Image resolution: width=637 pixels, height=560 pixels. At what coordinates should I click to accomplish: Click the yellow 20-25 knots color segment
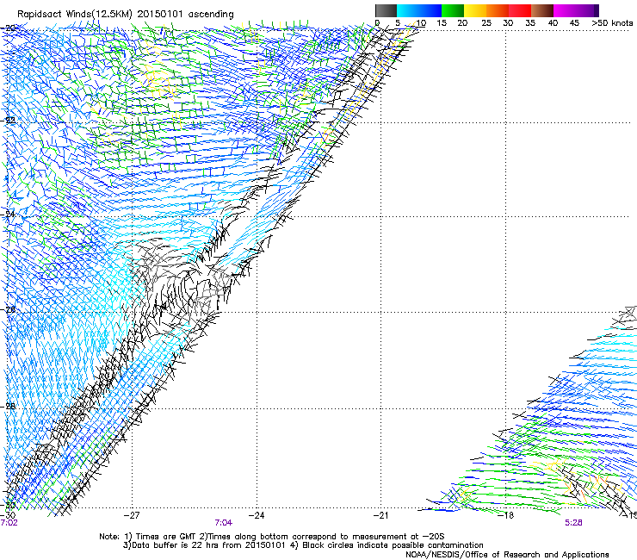click(x=475, y=10)
